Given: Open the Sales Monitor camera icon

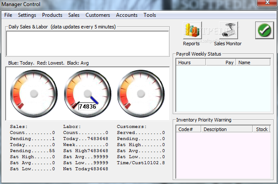Looking at the screenshot, I should tap(229, 31).
